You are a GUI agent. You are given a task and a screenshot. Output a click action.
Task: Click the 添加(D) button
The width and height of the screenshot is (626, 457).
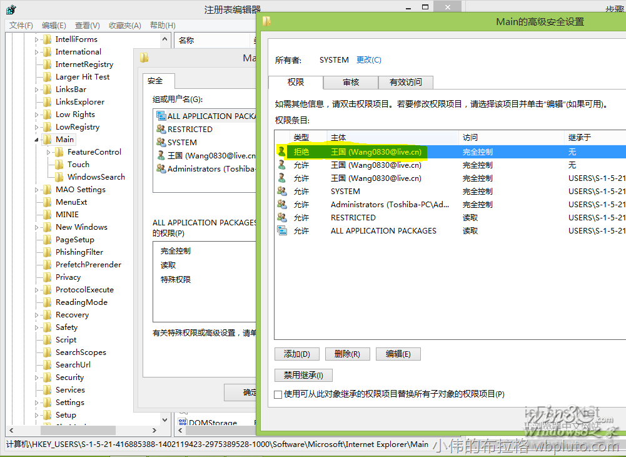tap(296, 354)
